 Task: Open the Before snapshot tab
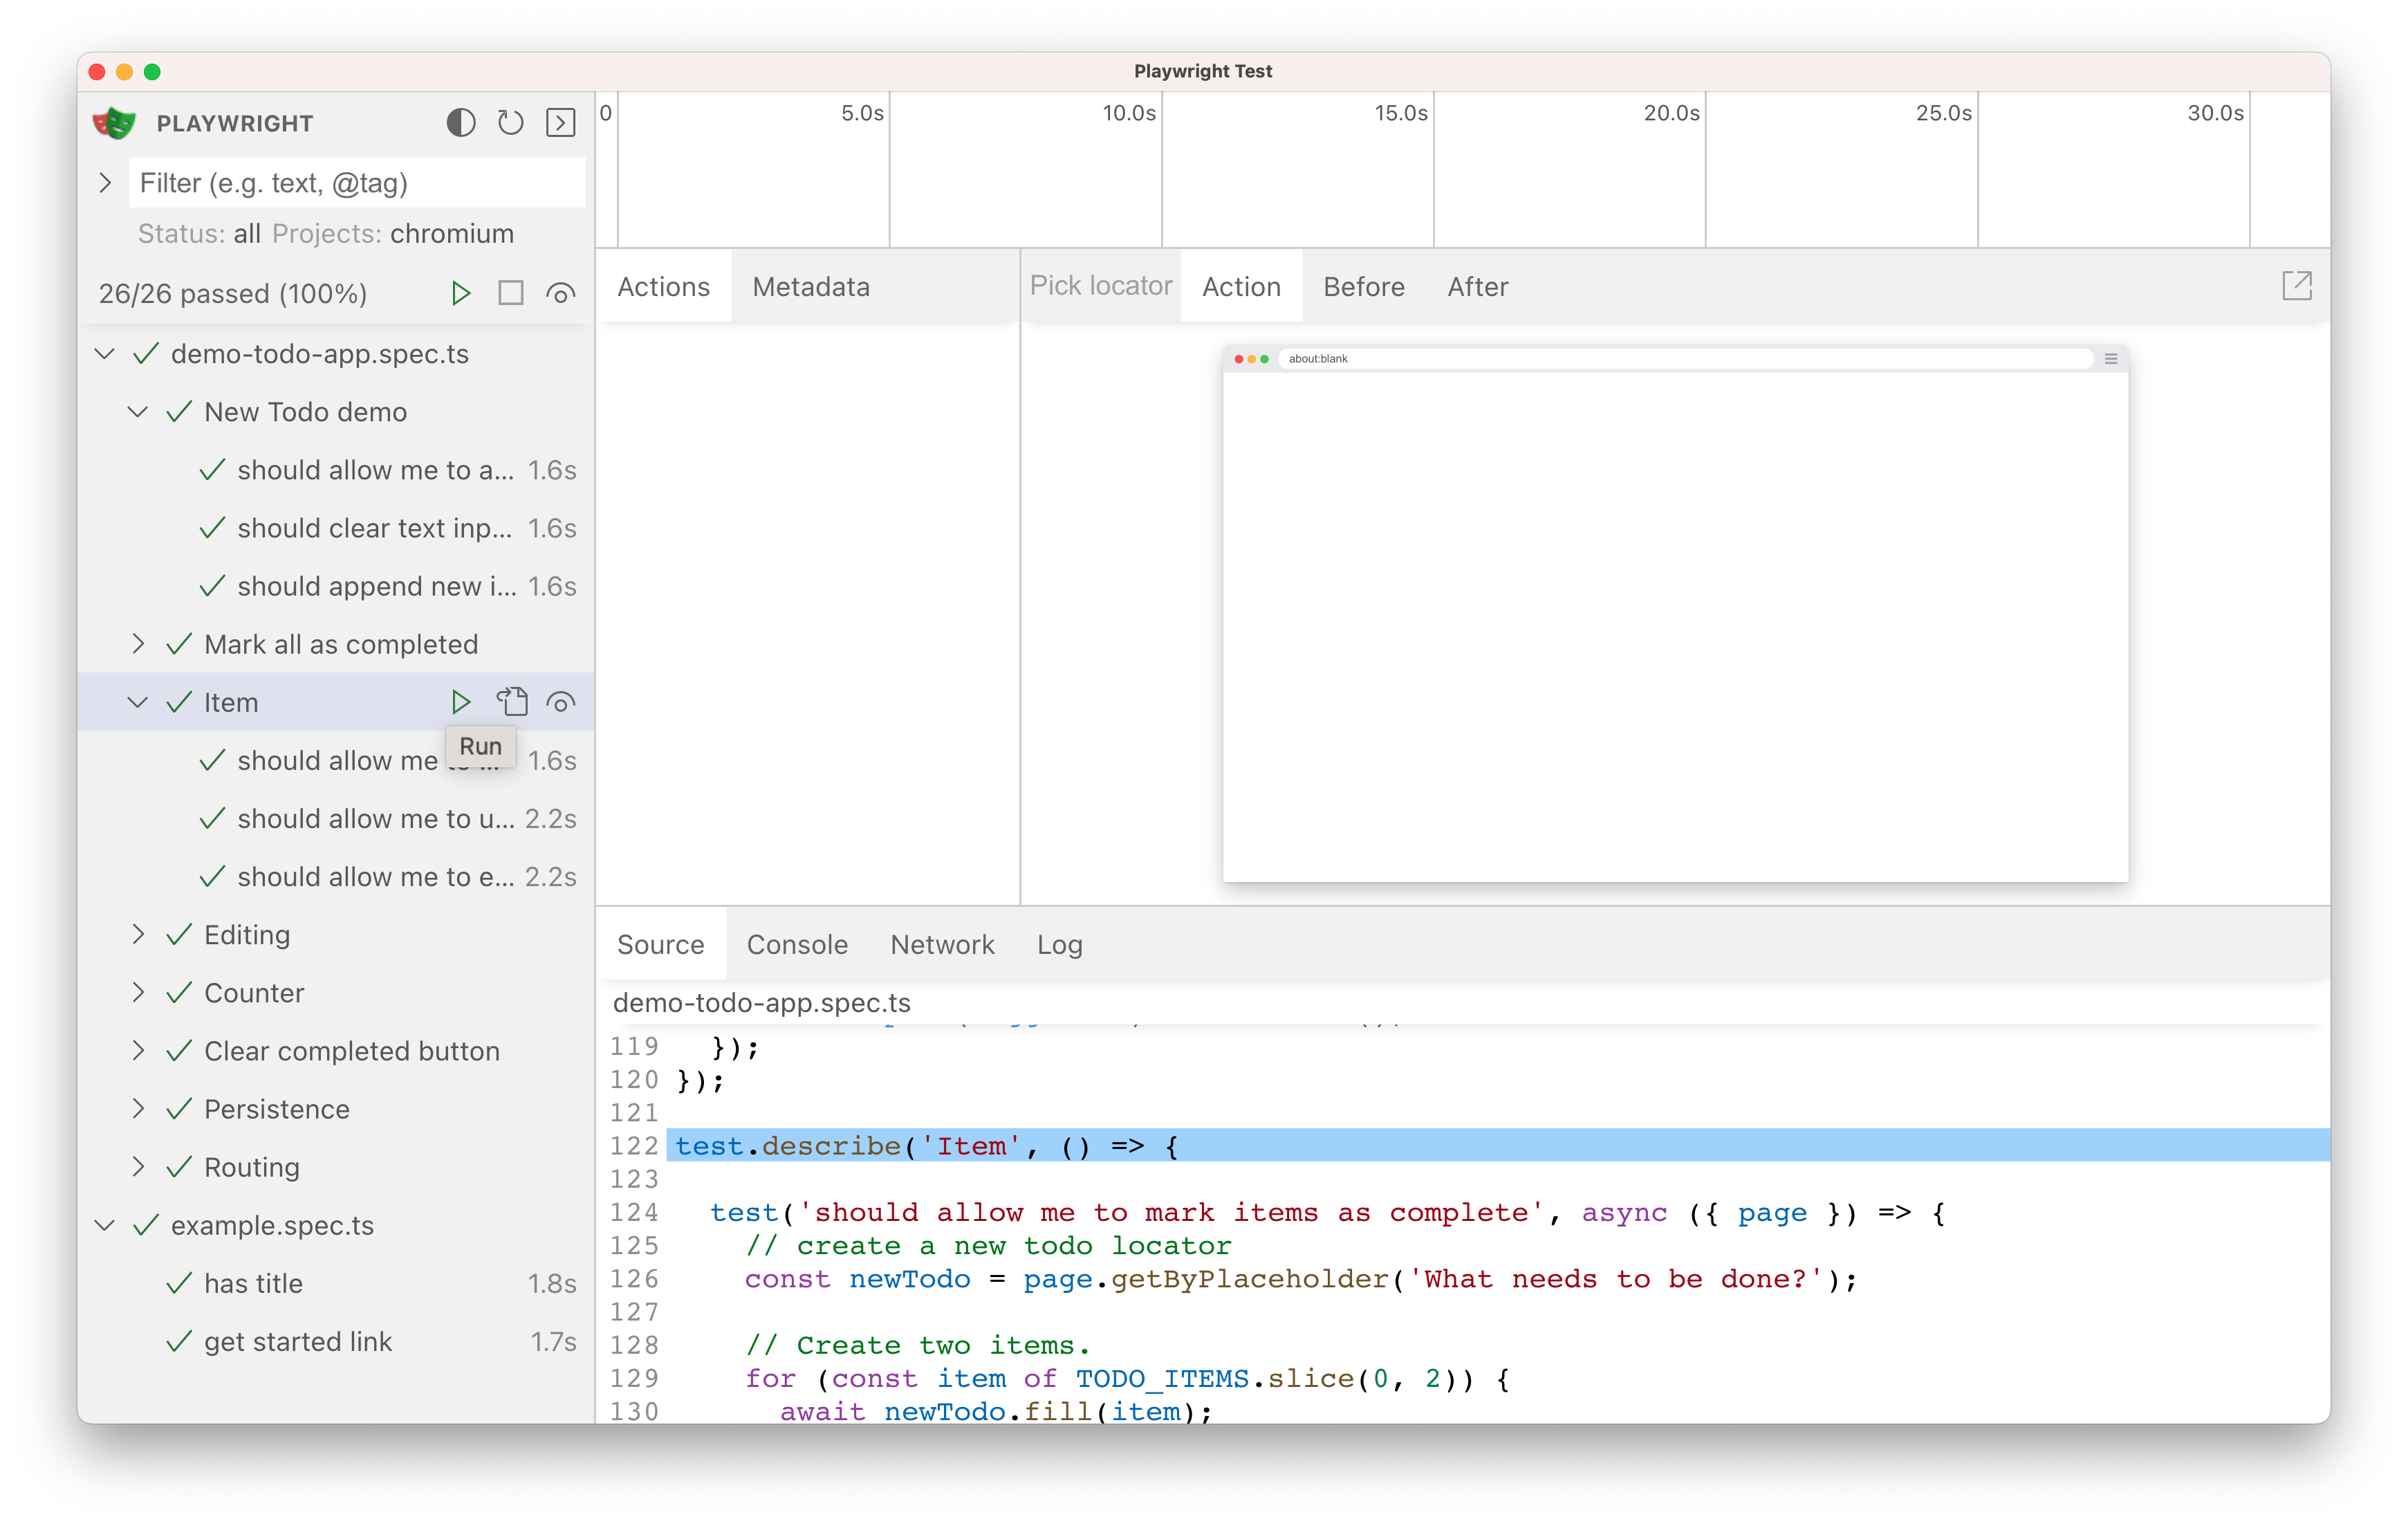click(1363, 286)
